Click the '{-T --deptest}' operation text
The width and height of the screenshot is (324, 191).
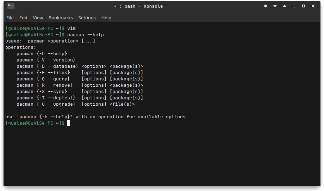(56, 98)
